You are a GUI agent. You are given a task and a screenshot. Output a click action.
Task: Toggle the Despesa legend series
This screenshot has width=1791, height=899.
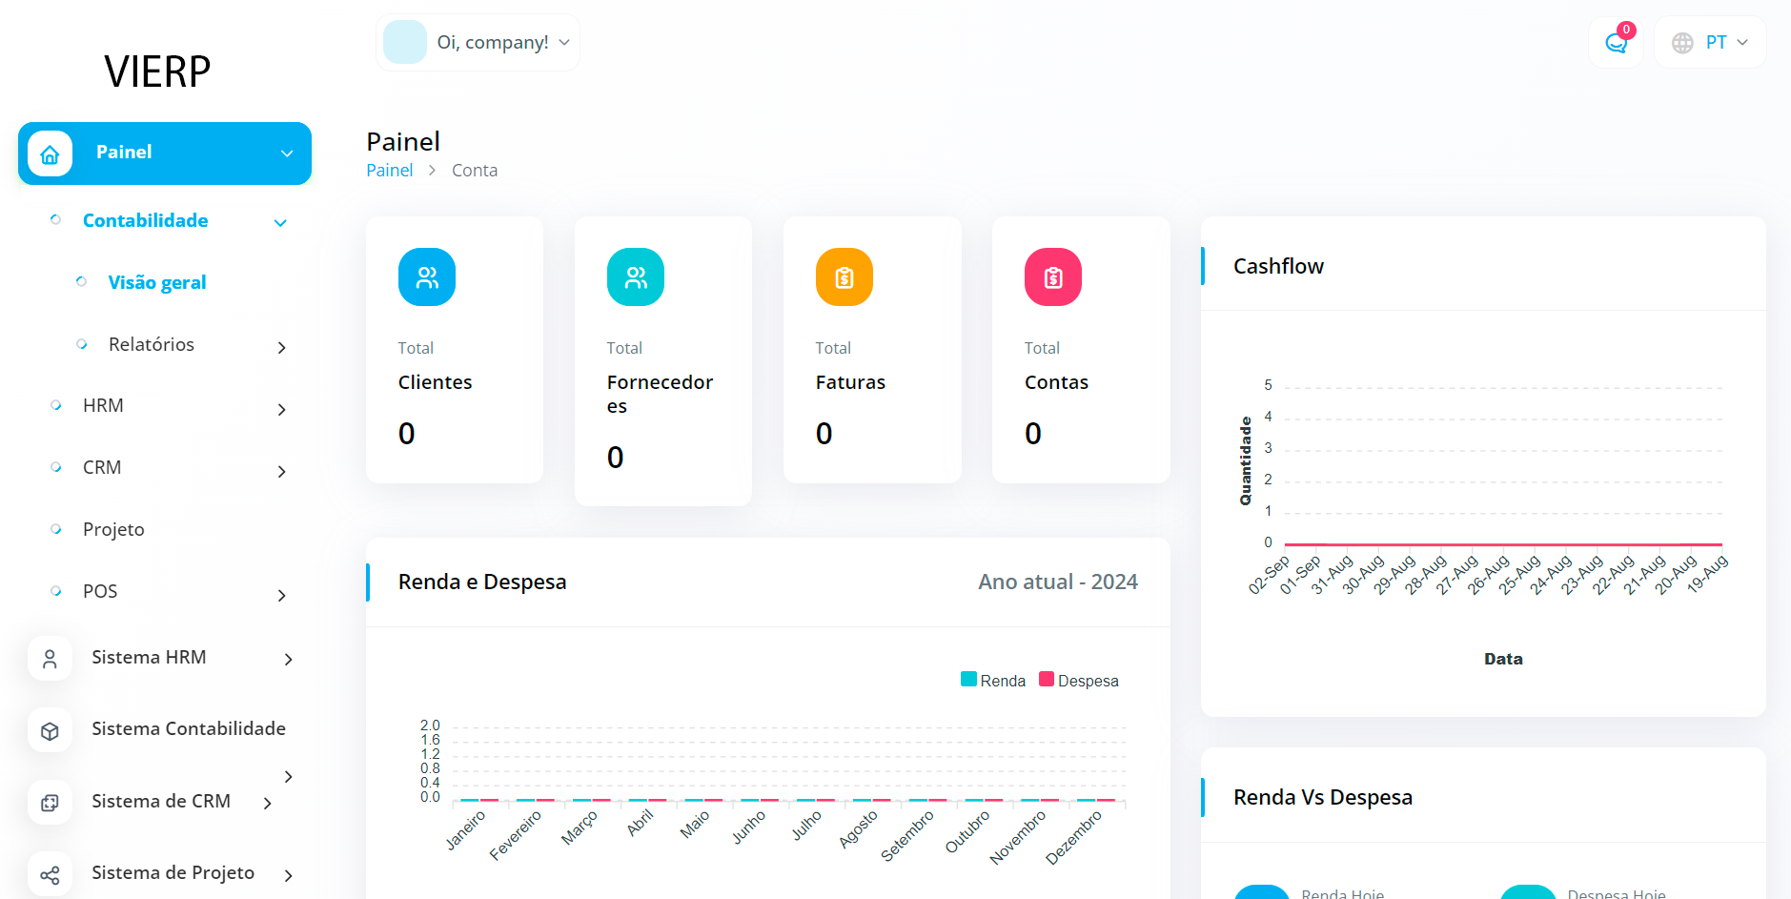(1078, 681)
